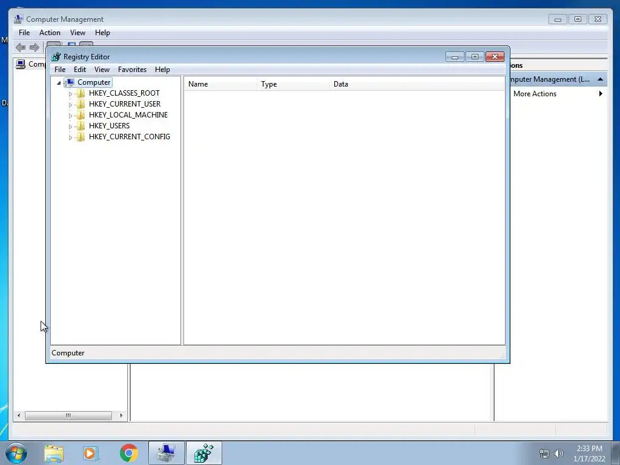Open Computer Management File menu
620x465 pixels.
(x=24, y=33)
